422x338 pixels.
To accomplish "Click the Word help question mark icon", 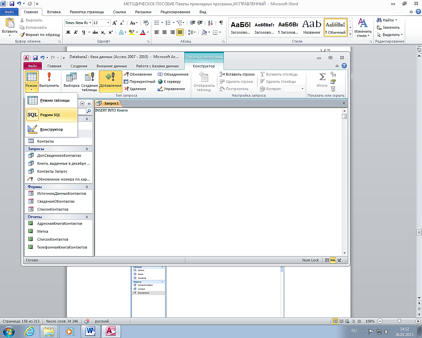I will click(x=418, y=12).
